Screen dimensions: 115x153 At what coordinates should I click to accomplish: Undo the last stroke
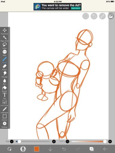click(x=64, y=149)
